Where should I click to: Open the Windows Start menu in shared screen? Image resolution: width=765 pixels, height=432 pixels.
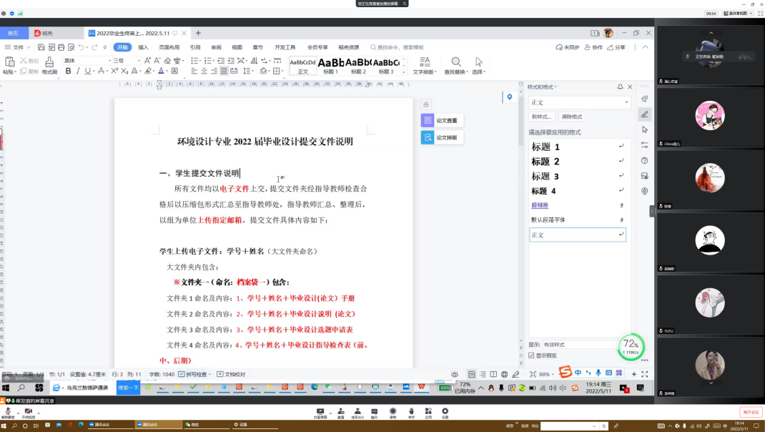coord(6,388)
